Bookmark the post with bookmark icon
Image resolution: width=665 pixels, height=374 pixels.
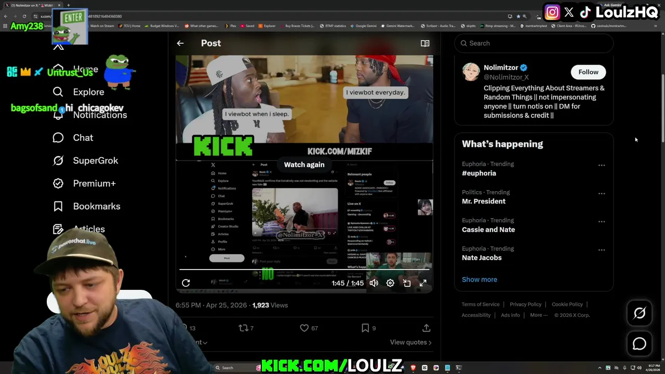365,328
